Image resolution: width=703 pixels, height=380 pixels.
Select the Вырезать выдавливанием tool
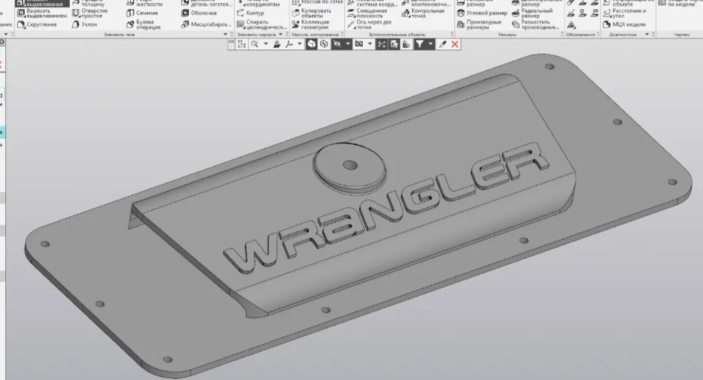pos(42,13)
